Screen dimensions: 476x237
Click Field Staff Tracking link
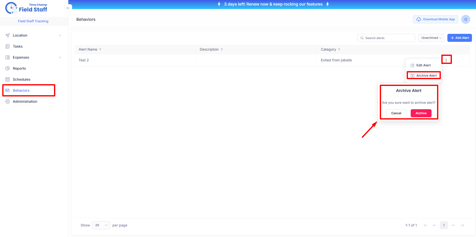[x=33, y=21]
